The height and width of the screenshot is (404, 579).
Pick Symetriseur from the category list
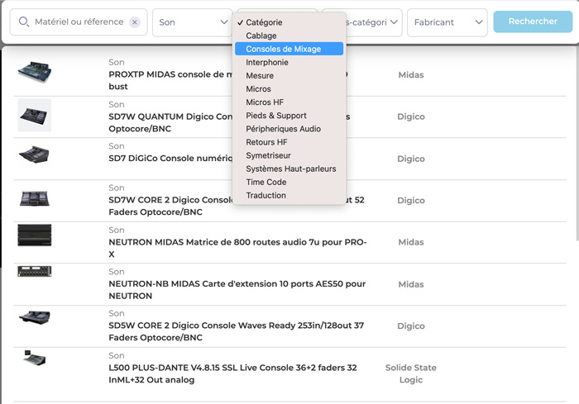289,155
